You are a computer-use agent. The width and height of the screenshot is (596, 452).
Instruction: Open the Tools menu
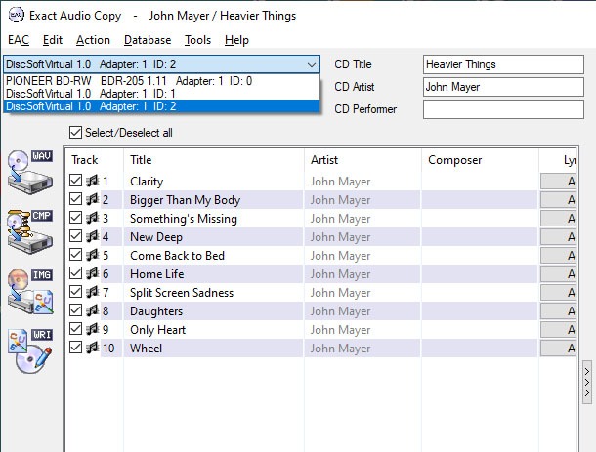click(x=197, y=40)
